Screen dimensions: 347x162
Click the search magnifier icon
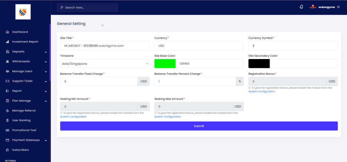click(x=62, y=7)
